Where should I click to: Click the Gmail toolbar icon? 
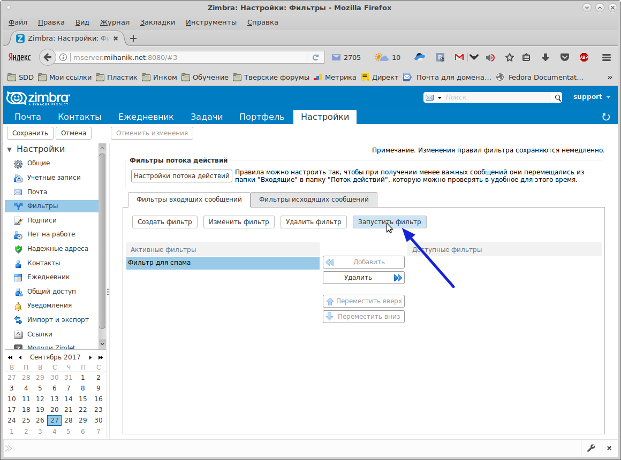click(x=459, y=57)
